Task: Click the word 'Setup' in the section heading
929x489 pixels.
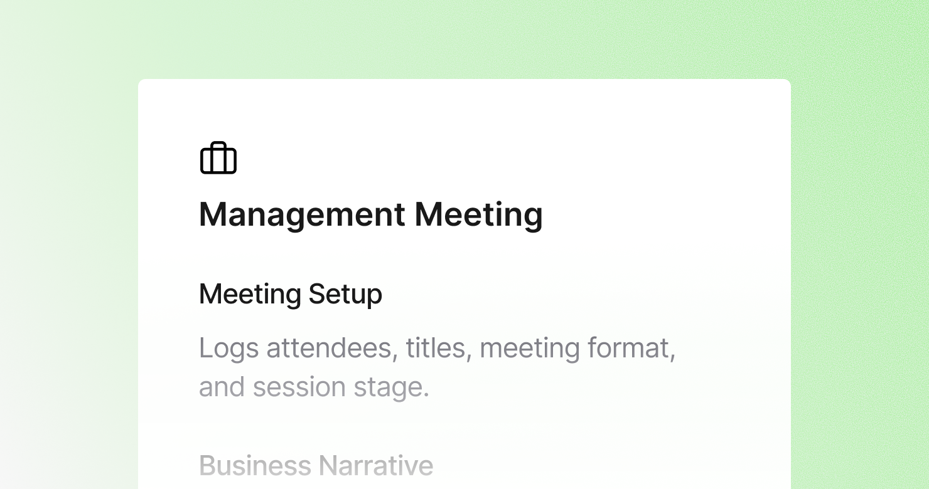Action: click(x=345, y=295)
